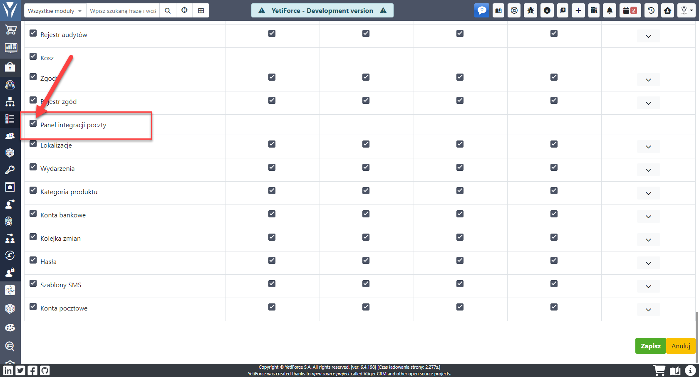Toggle first permission checkbox in Kategoria produktu row
The image size is (699, 377).
click(x=272, y=190)
